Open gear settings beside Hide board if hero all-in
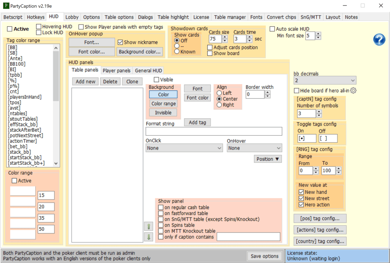Viewport: 390px width, 263px height. tap(353, 91)
